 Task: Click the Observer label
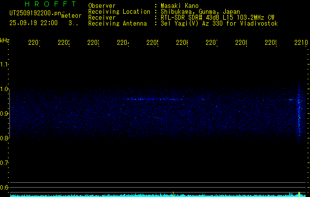pos(102,5)
